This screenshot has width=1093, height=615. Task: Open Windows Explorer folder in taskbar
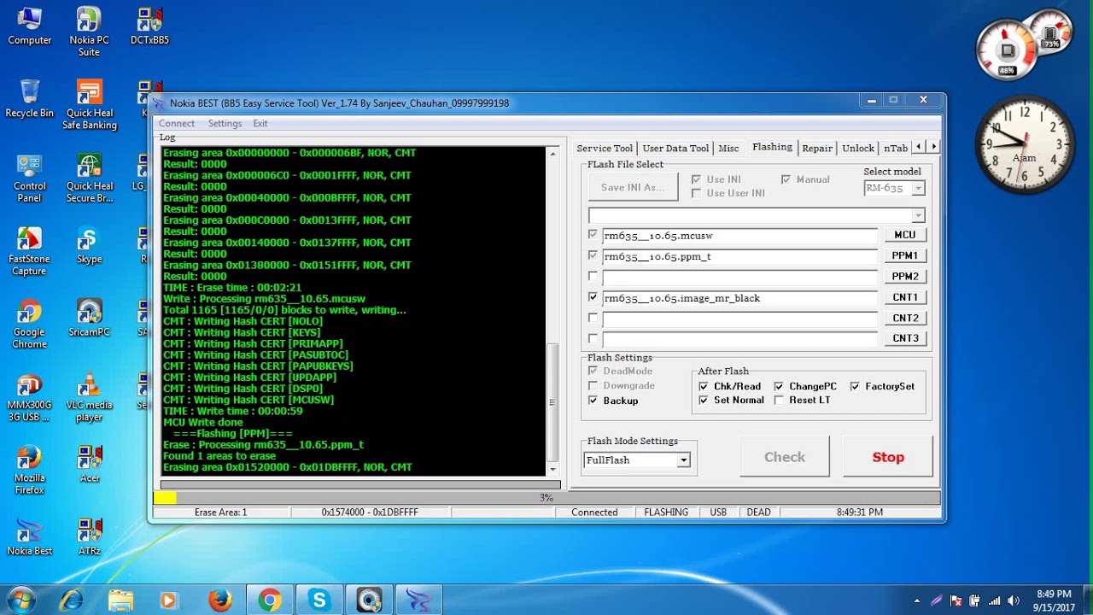click(120, 600)
